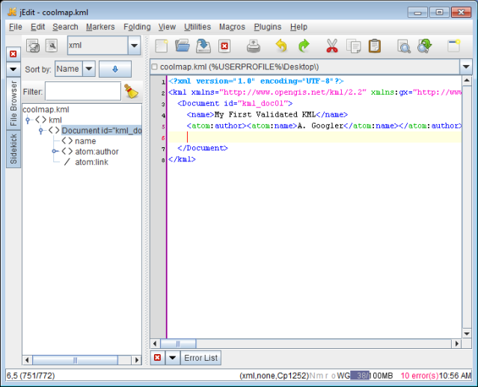Viewport: 478px width, 387px height.
Task: Collapse the Document tree node
Action: tap(41, 131)
